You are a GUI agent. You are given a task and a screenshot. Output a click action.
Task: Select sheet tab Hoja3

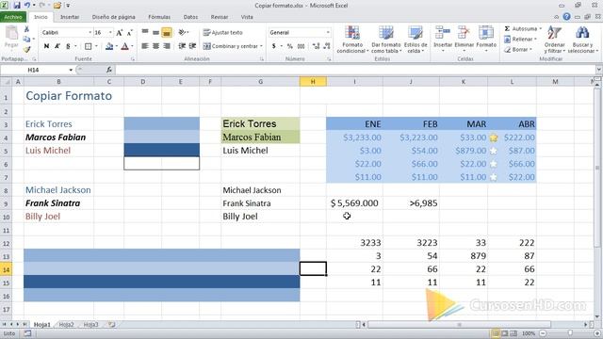point(90,325)
